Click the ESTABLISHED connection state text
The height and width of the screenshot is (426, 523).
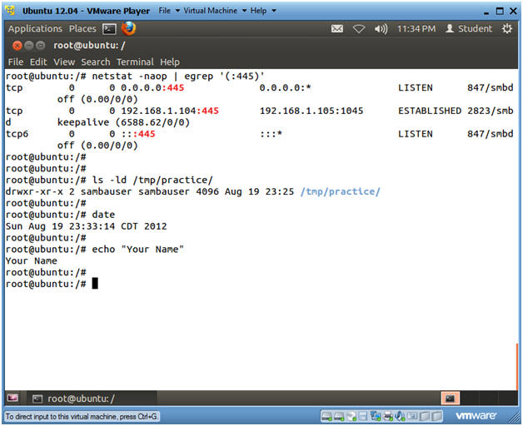430,111
